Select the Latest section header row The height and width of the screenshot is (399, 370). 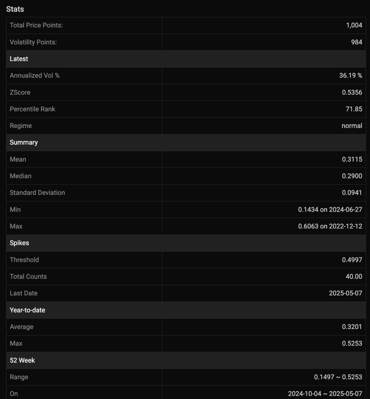(186, 59)
